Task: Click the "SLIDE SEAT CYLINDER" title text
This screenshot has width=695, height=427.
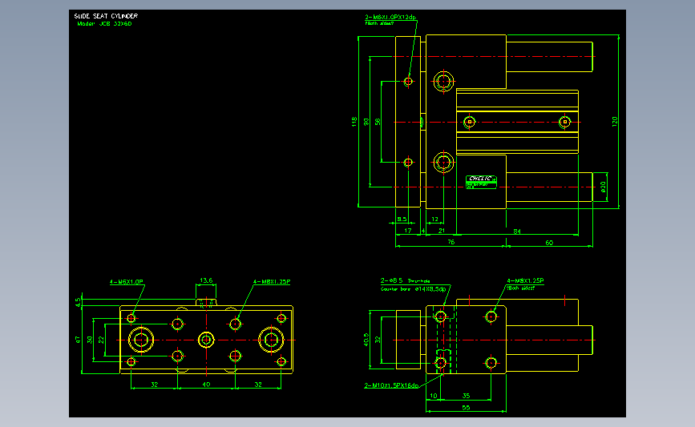Action: [106, 16]
